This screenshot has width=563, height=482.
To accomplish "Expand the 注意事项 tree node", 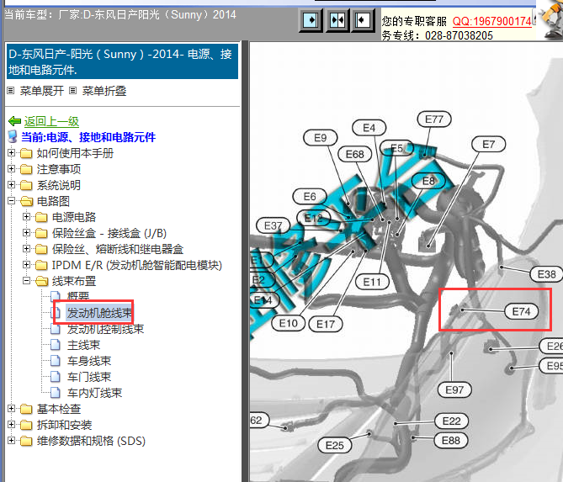I will click(x=12, y=169).
